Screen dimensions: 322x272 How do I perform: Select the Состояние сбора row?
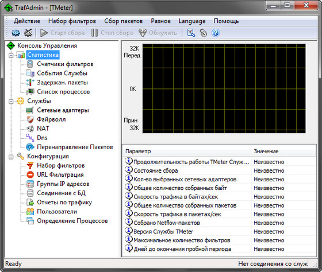219,170
